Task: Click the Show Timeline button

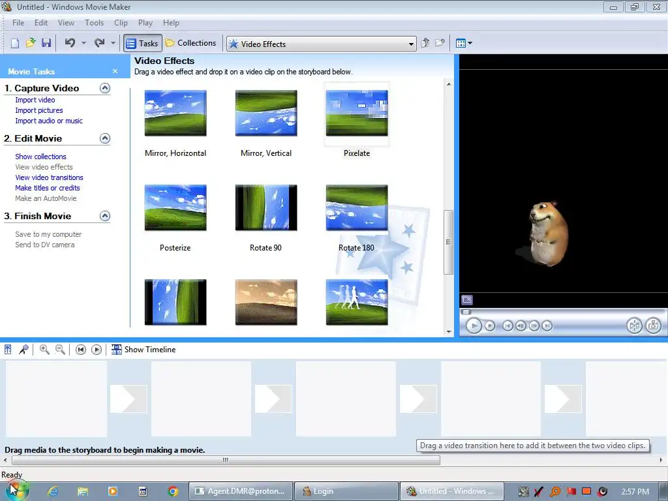Action: click(144, 350)
